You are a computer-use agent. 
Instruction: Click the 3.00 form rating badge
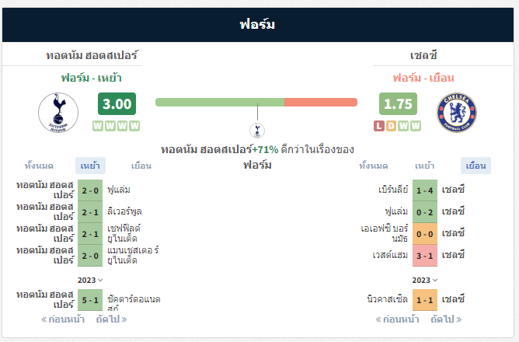tap(117, 104)
